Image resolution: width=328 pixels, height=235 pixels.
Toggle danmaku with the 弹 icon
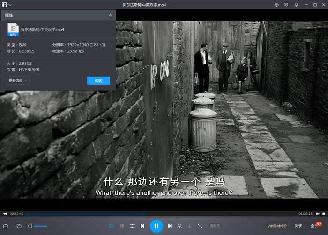(x=122, y=226)
